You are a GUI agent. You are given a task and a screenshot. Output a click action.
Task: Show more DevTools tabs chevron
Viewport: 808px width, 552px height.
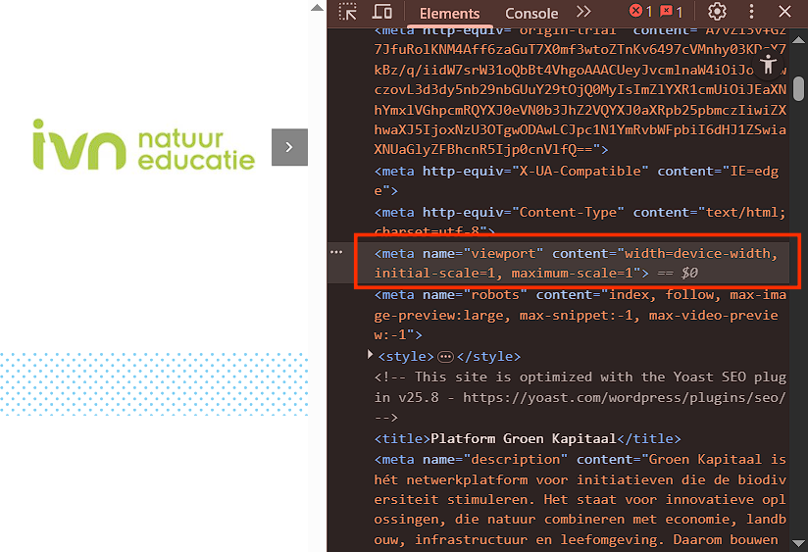[583, 12]
